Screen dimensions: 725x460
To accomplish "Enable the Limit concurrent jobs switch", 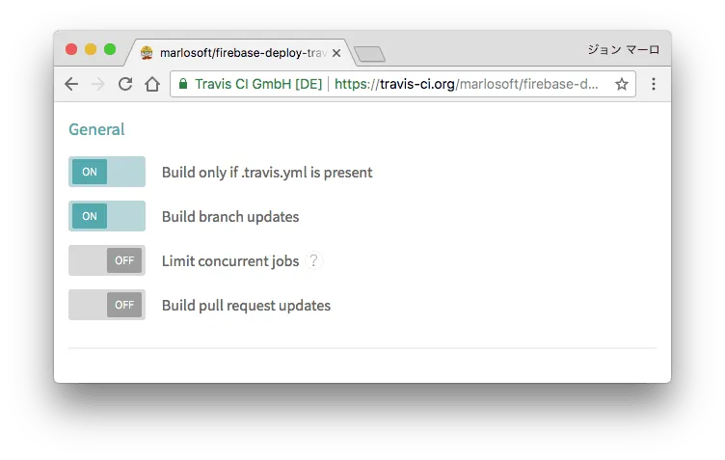I will (106, 260).
